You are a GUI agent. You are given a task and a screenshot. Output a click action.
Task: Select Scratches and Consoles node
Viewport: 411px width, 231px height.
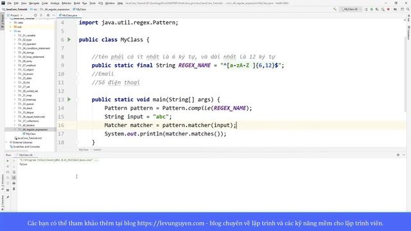(x=25, y=147)
